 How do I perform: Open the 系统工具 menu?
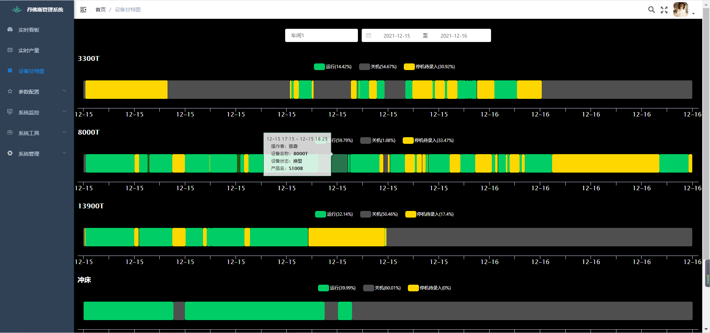click(x=37, y=133)
